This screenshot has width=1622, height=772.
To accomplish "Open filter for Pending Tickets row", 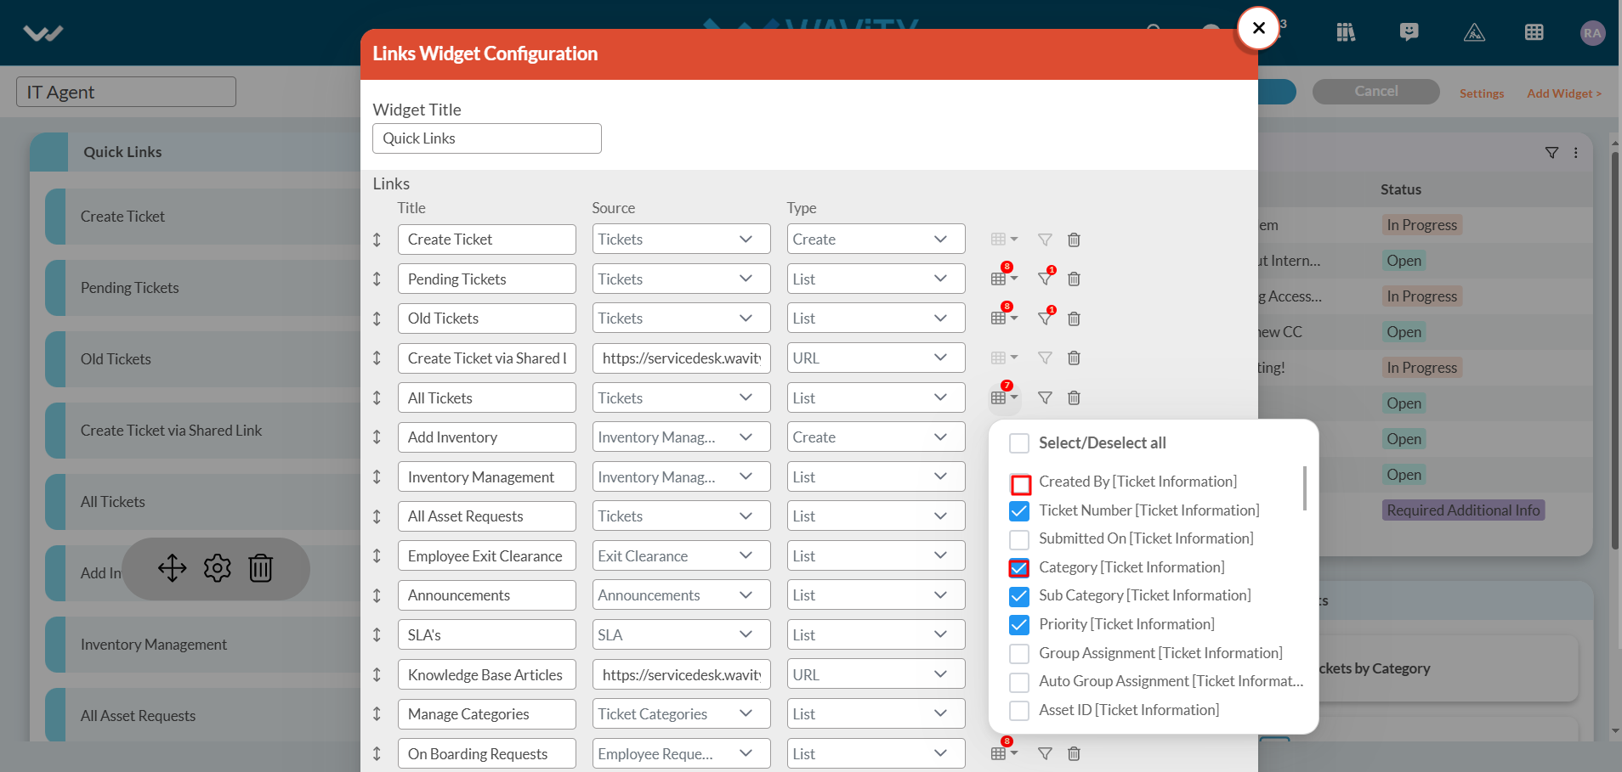I will pyautogui.click(x=1046, y=279).
